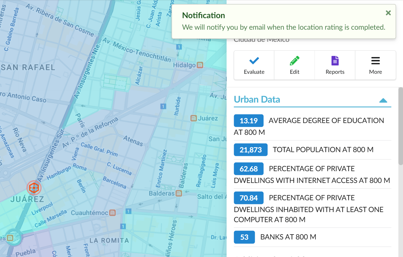
Task: Click the metro icon near Puebla street
Action: pos(10,238)
